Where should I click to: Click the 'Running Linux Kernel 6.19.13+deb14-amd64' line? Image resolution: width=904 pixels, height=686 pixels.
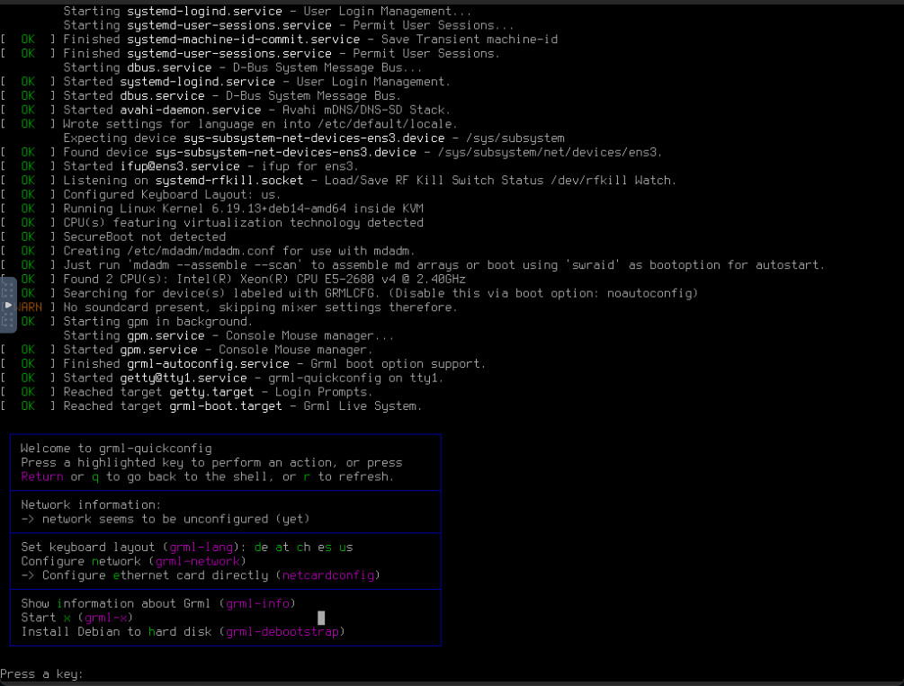[243, 209]
